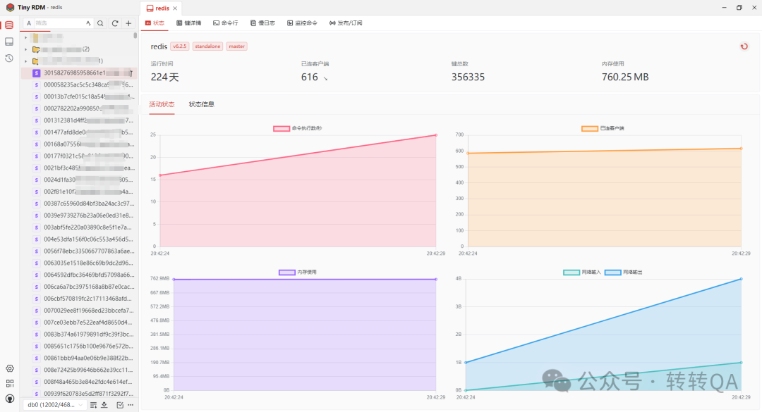Click the string type icon of key 00387c65960d84bf3ba24ac3c97

point(37,204)
